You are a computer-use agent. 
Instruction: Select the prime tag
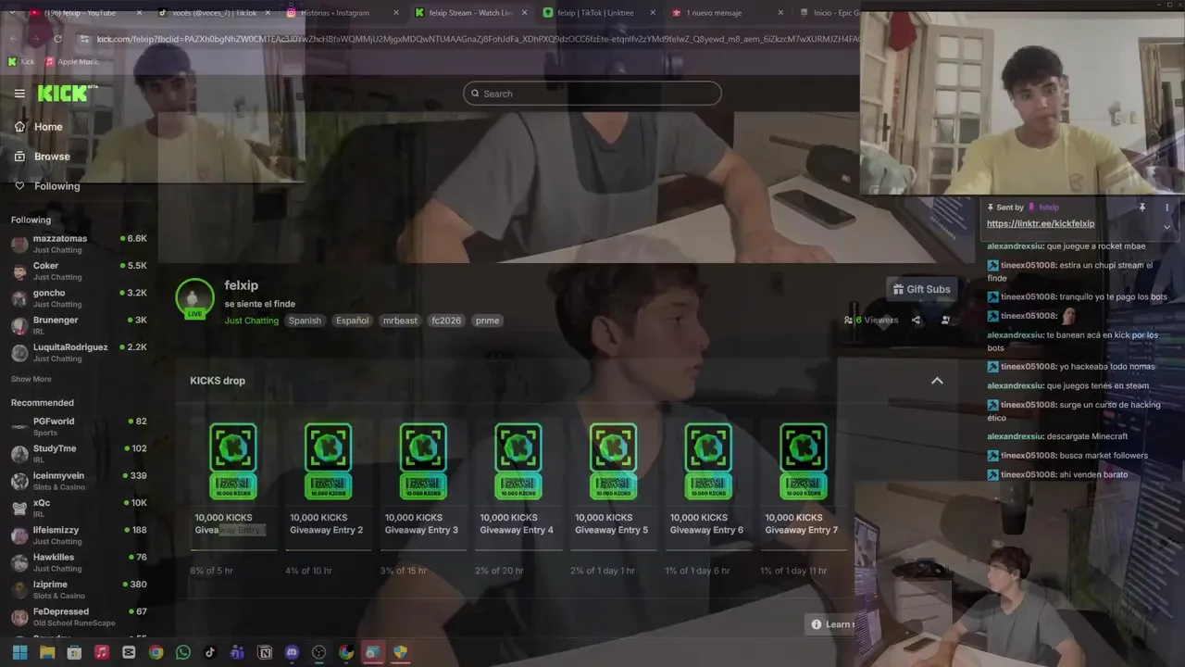(487, 321)
